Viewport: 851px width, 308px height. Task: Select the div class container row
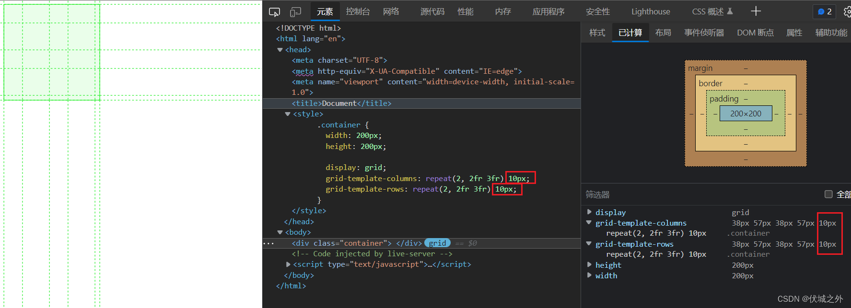tap(421, 243)
